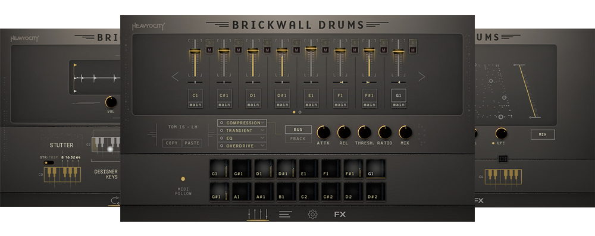Toggle STR/TRIP switch in Stutter window
595x236 pixels.
(49, 163)
